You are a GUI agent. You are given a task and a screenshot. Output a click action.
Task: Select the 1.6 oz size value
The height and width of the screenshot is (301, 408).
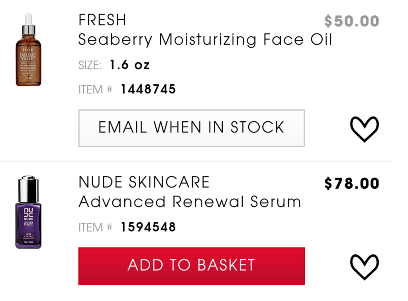pyautogui.click(x=129, y=65)
